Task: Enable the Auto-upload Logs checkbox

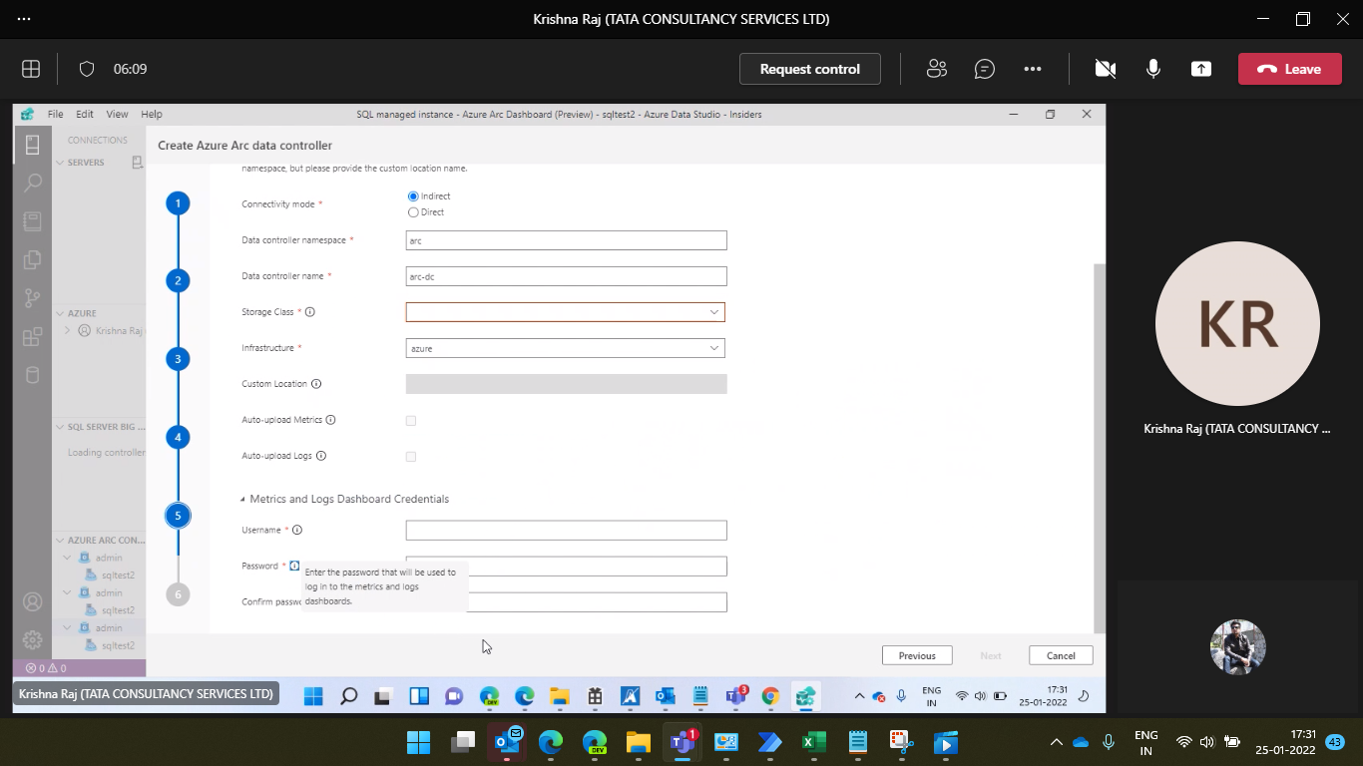Action: coord(410,456)
